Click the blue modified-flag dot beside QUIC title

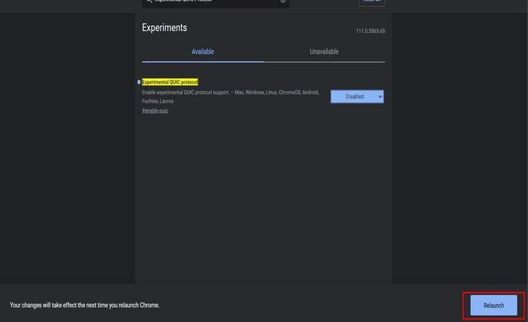(139, 82)
